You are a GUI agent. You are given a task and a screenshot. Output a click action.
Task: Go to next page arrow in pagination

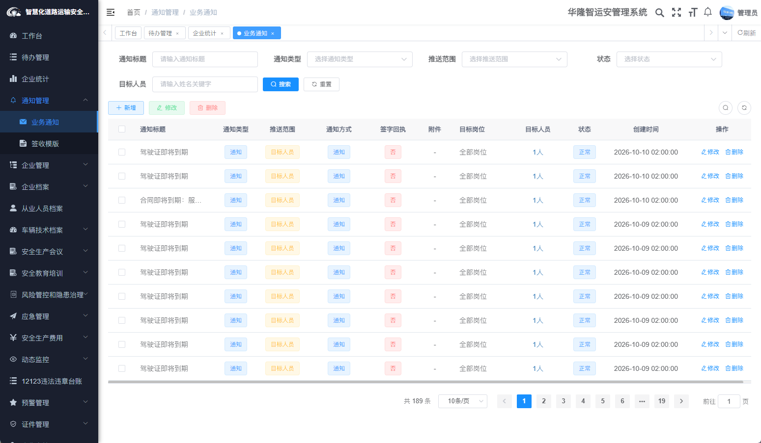click(681, 401)
